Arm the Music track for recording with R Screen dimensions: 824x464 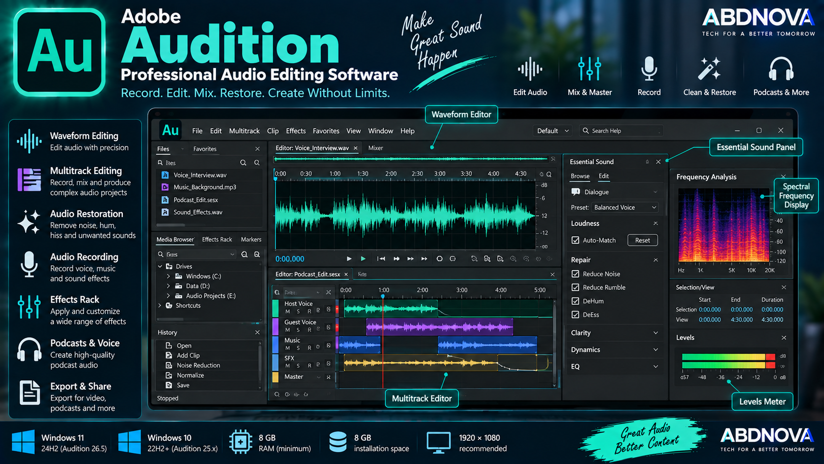pos(309,348)
